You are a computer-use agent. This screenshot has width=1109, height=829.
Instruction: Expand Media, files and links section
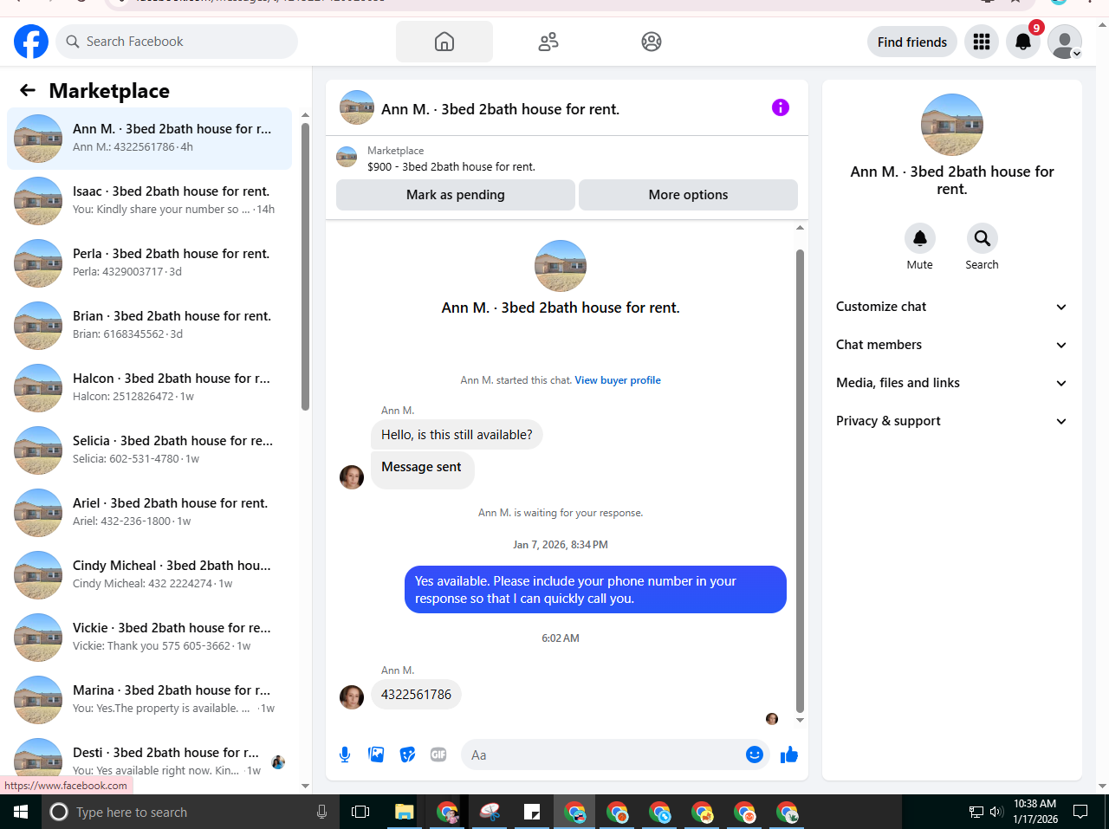[x=951, y=383]
